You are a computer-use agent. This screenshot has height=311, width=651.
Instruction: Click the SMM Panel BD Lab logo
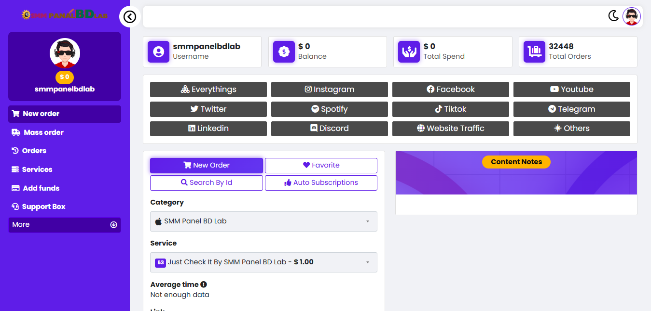coord(65,14)
